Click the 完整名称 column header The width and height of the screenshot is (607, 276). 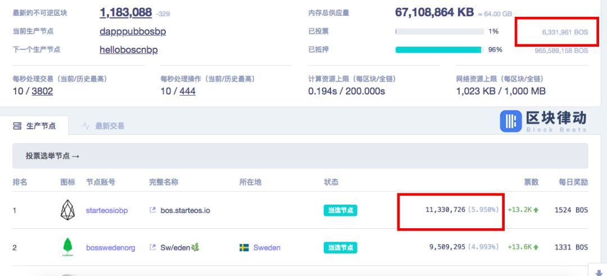tap(164, 182)
